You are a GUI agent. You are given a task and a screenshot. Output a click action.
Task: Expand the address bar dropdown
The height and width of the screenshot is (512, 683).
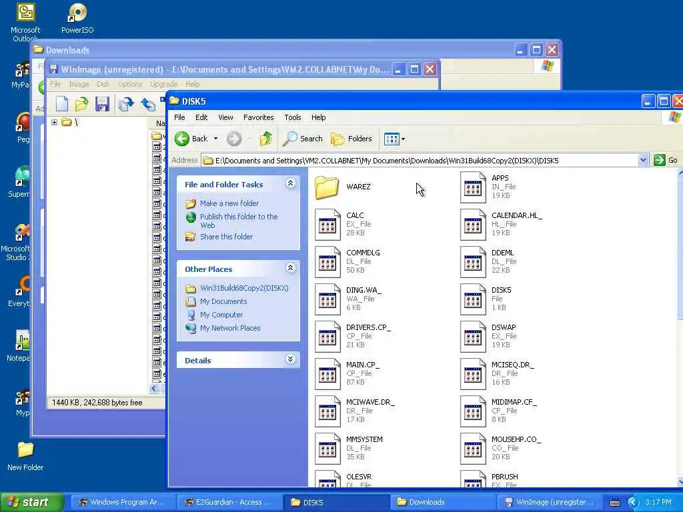643,160
